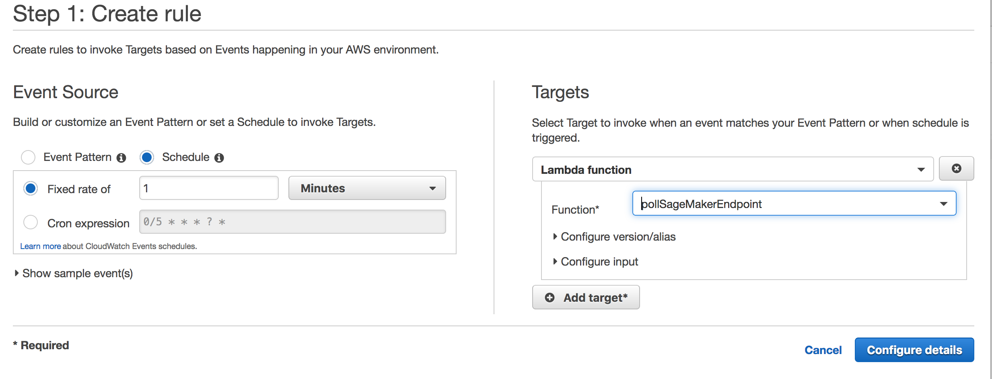Click the Configure details button

click(914, 350)
